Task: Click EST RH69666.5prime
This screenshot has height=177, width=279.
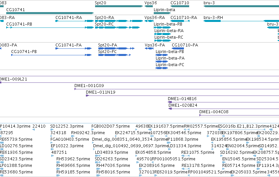Action: 58,169
